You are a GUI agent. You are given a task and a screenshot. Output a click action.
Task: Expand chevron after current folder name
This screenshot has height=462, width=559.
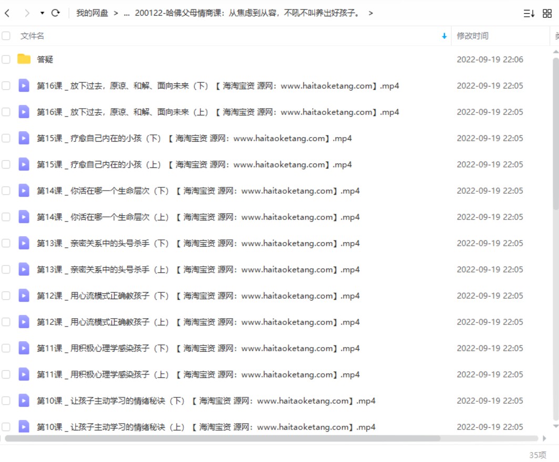371,13
